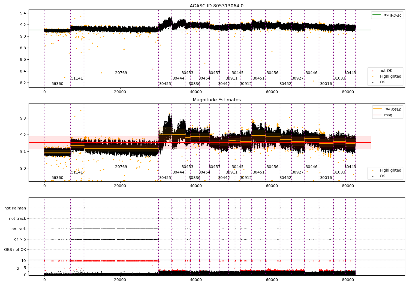Viewport: 409px width, 286px height.
Task: Click obsid label 30455 in top plot
Action: tap(165, 84)
